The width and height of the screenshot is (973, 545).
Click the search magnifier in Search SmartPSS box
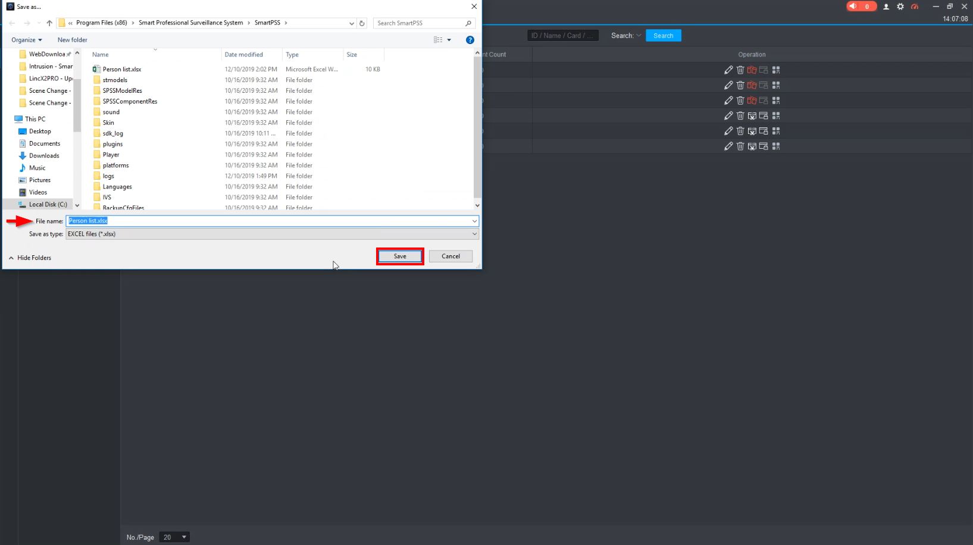(468, 23)
